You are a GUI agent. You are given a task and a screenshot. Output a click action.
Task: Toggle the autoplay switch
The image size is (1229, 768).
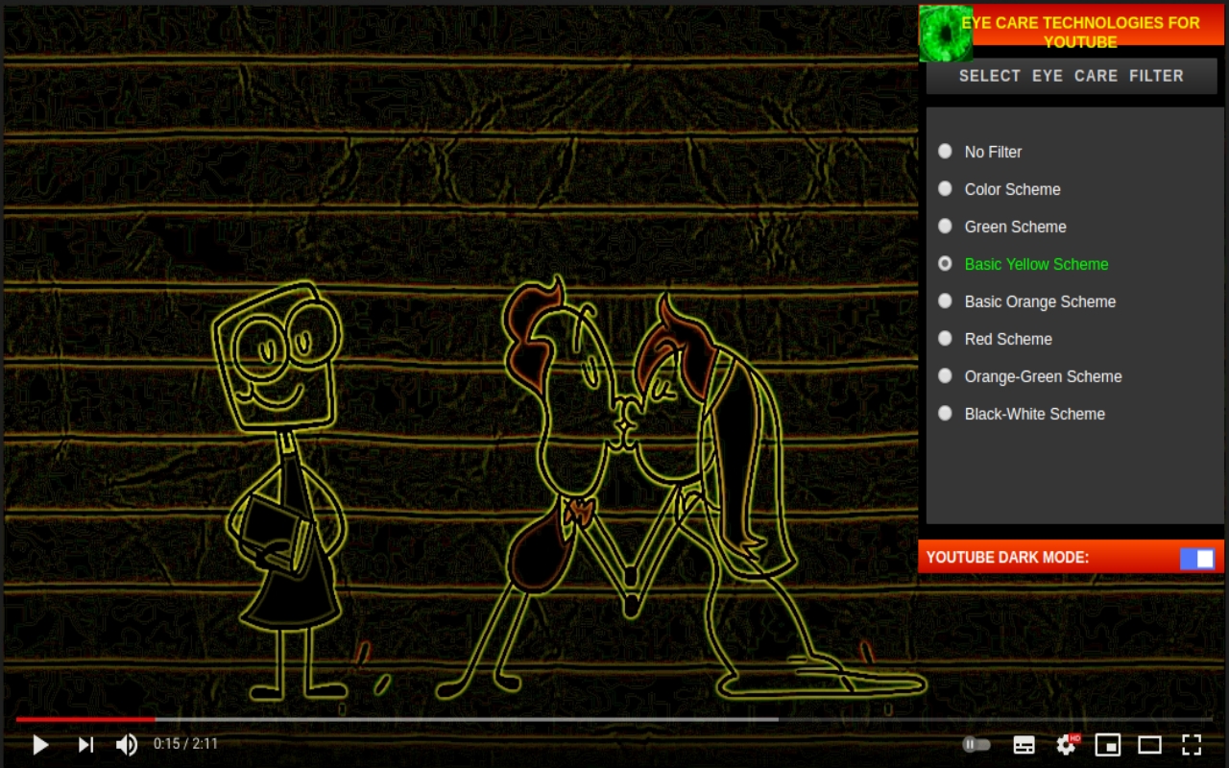click(x=976, y=744)
